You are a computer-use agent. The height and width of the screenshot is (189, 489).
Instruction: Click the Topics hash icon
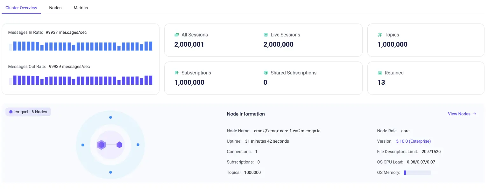[x=380, y=35]
